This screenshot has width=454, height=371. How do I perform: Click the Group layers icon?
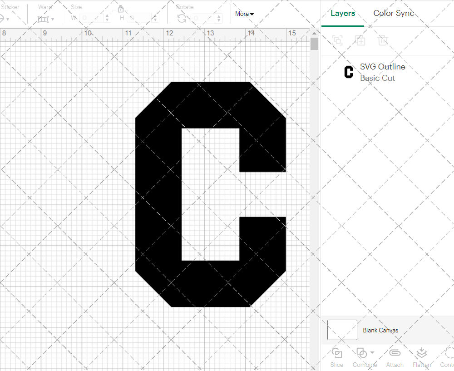[337, 40]
